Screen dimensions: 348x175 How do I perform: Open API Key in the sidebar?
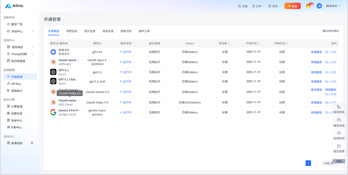[x=16, y=84]
